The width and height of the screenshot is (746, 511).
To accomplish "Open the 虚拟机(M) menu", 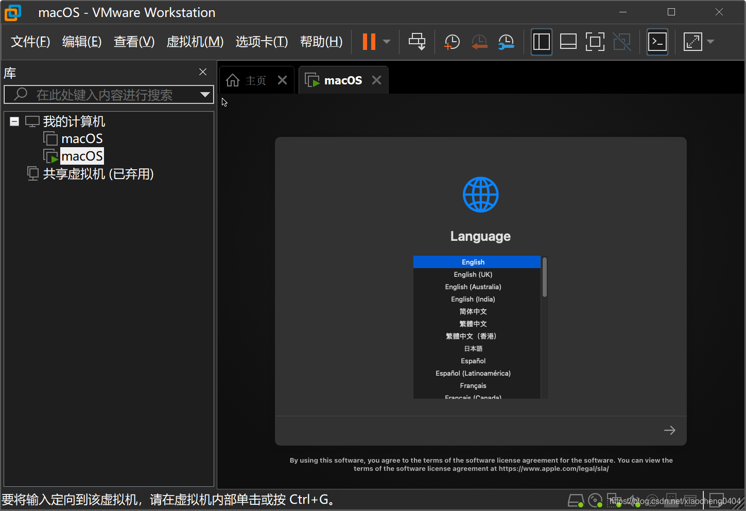I will [x=195, y=42].
